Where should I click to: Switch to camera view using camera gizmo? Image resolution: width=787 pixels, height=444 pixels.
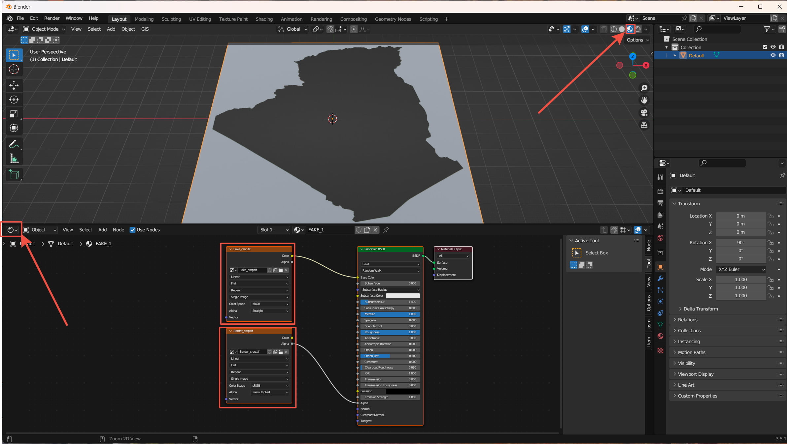(644, 113)
